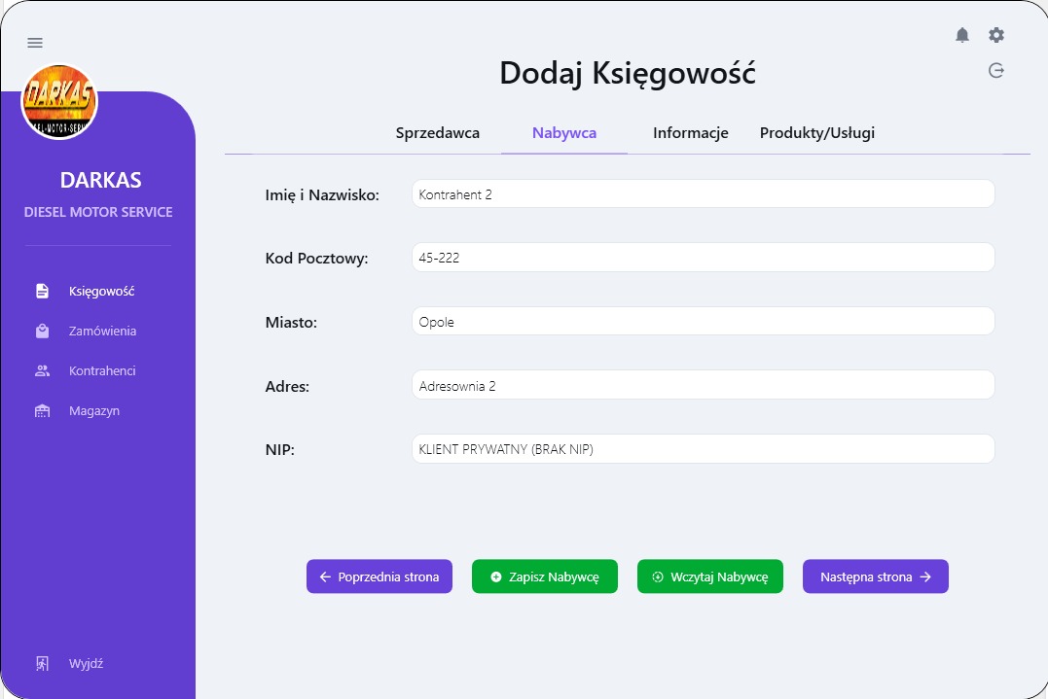The width and height of the screenshot is (1048, 699).
Task: Focus the Imię i Nazwisko field
Action: 704,193
